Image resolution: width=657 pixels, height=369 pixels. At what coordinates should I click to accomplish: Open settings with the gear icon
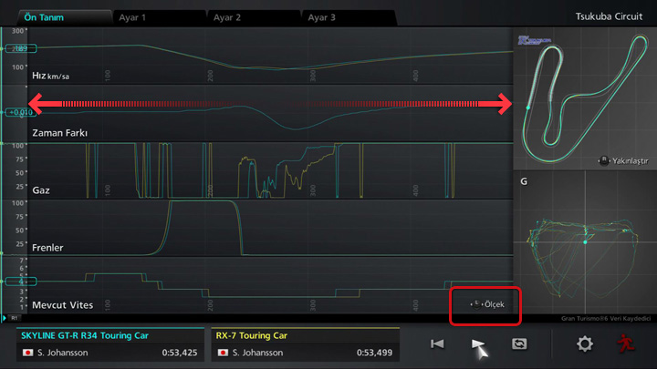point(585,343)
